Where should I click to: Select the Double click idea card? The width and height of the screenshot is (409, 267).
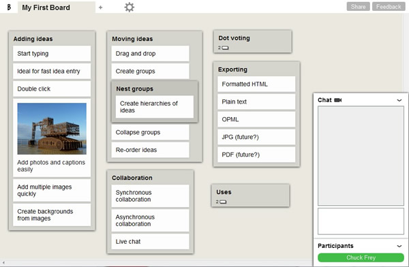point(52,89)
